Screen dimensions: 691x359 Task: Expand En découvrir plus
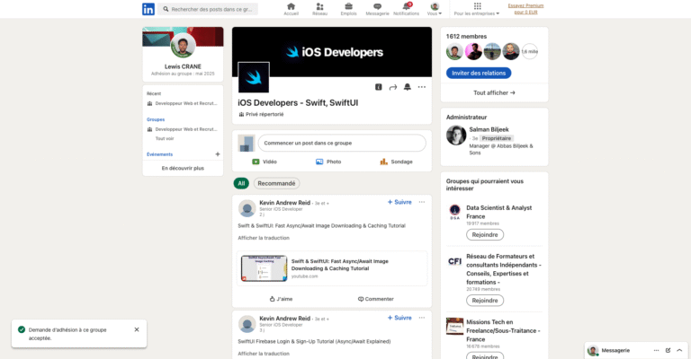[183, 169]
